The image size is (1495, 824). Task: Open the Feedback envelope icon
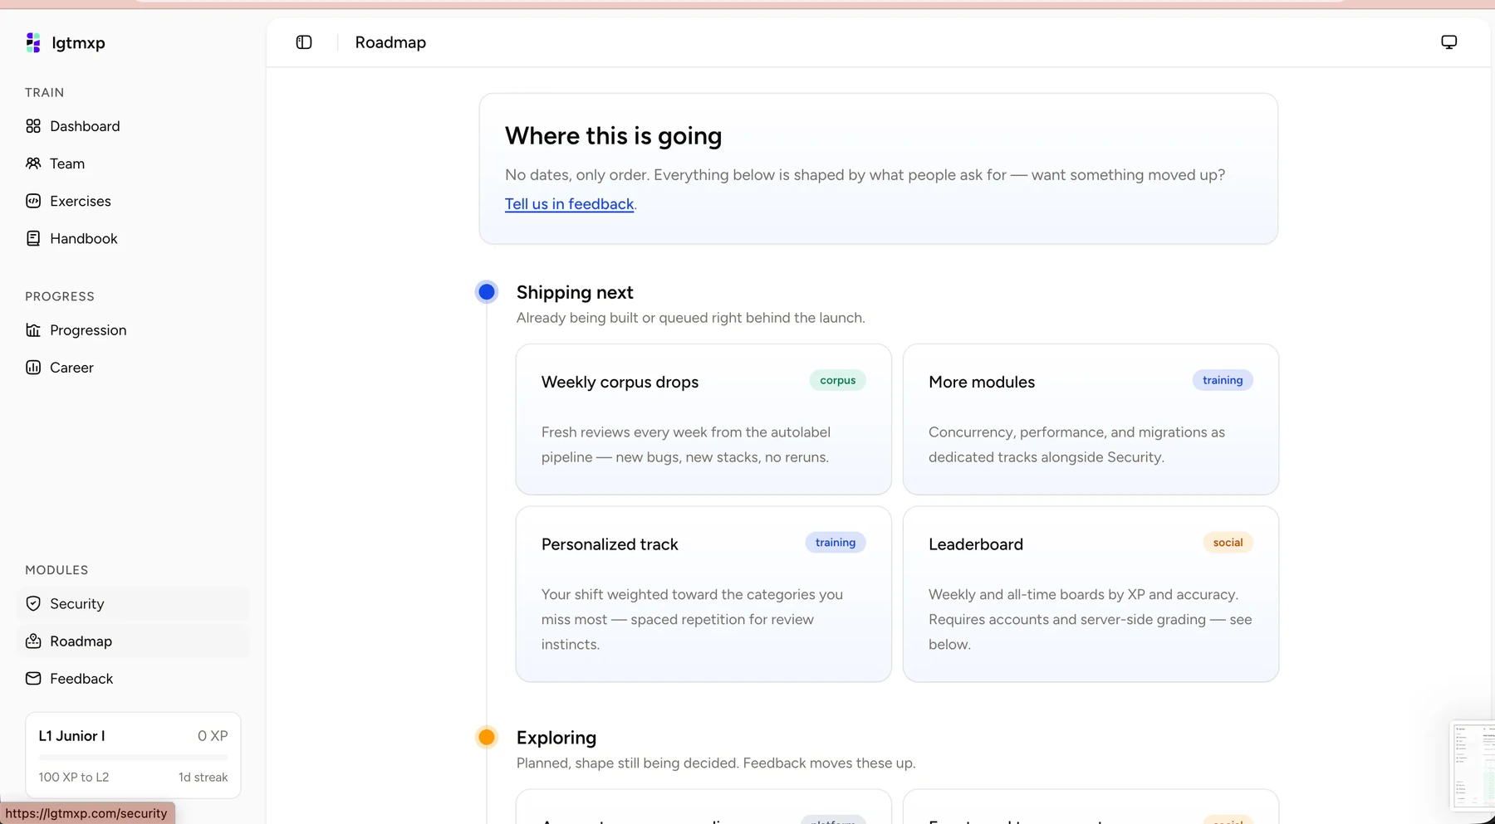point(33,679)
